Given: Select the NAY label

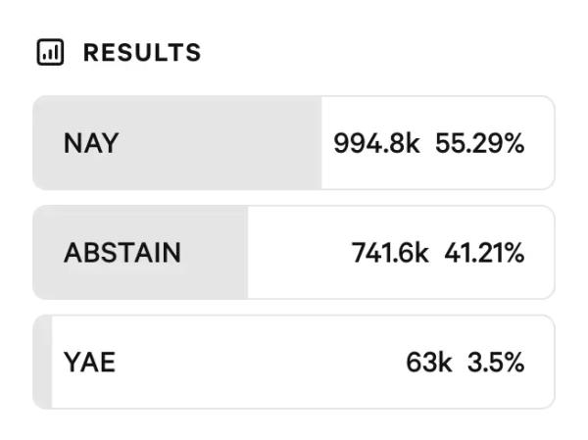Looking at the screenshot, I should [91, 143].
